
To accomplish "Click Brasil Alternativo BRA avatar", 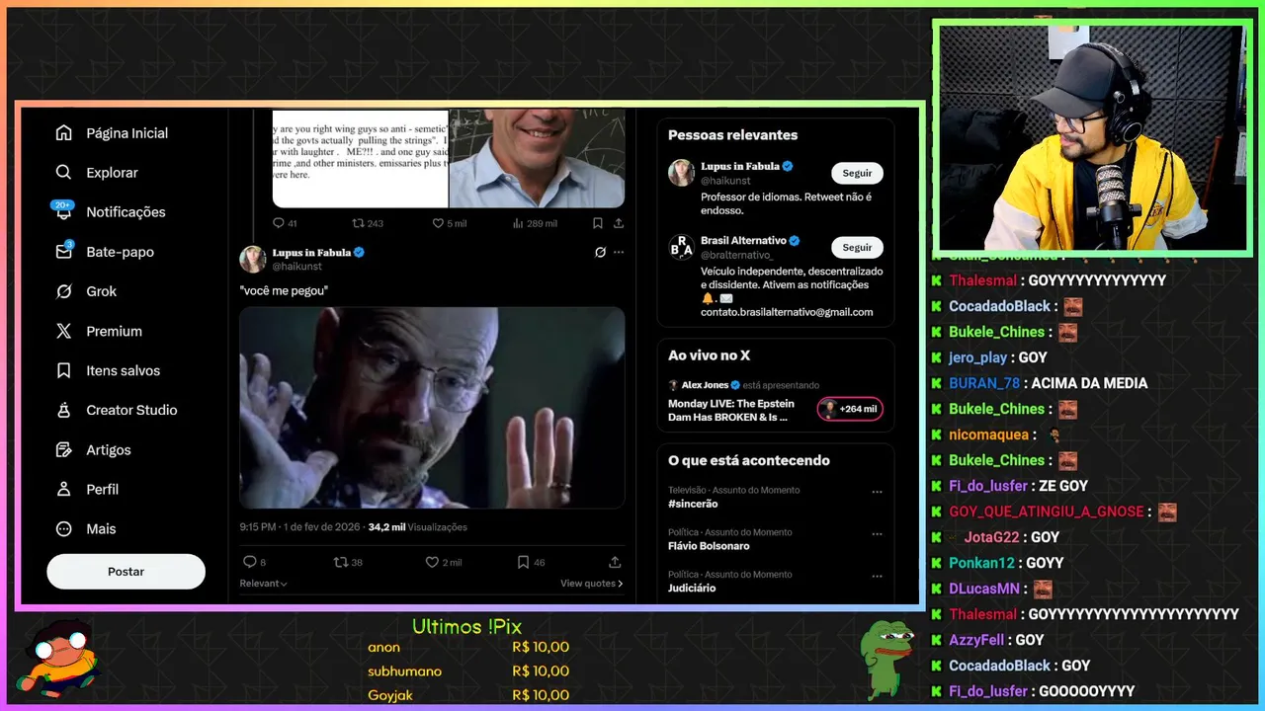I will (681, 247).
